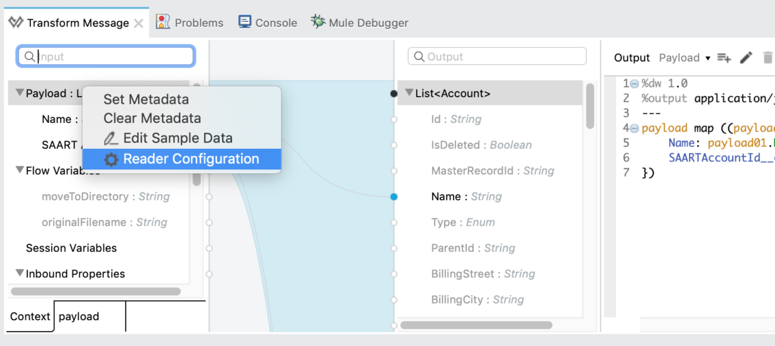
Task: Select output field BillingCity : String
Action: click(477, 300)
